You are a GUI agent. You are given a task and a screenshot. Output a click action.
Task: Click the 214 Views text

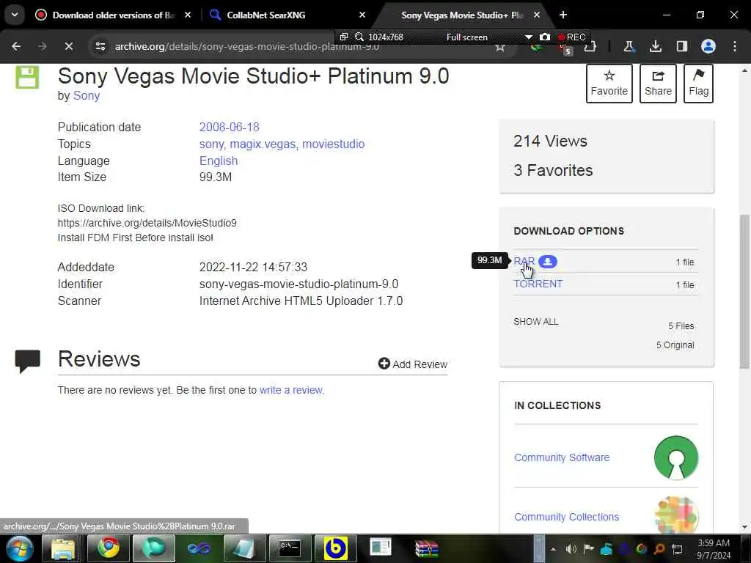coord(550,141)
